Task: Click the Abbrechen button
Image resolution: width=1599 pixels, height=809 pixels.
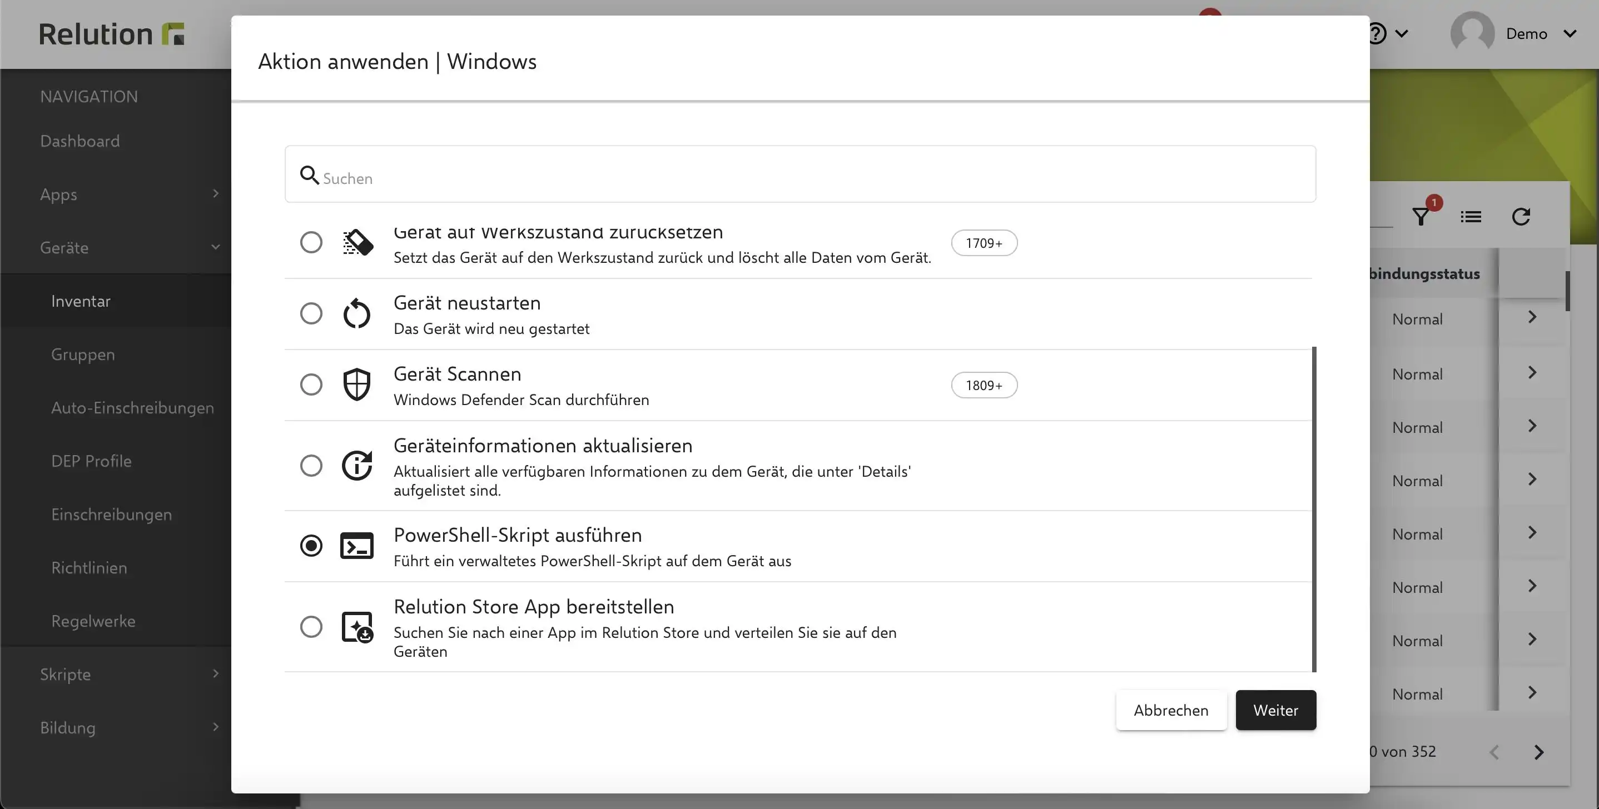Action: pyautogui.click(x=1171, y=710)
